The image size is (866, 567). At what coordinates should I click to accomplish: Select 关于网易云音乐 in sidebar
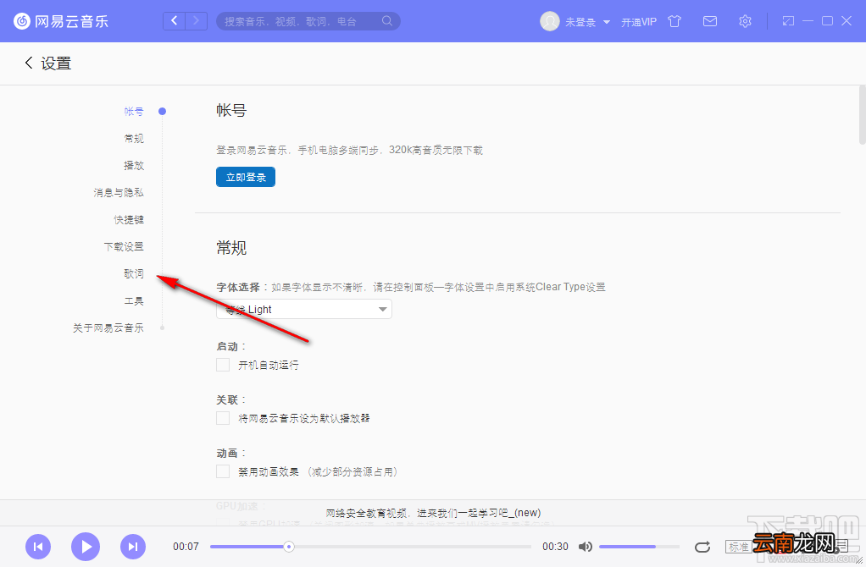click(x=108, y=328)
